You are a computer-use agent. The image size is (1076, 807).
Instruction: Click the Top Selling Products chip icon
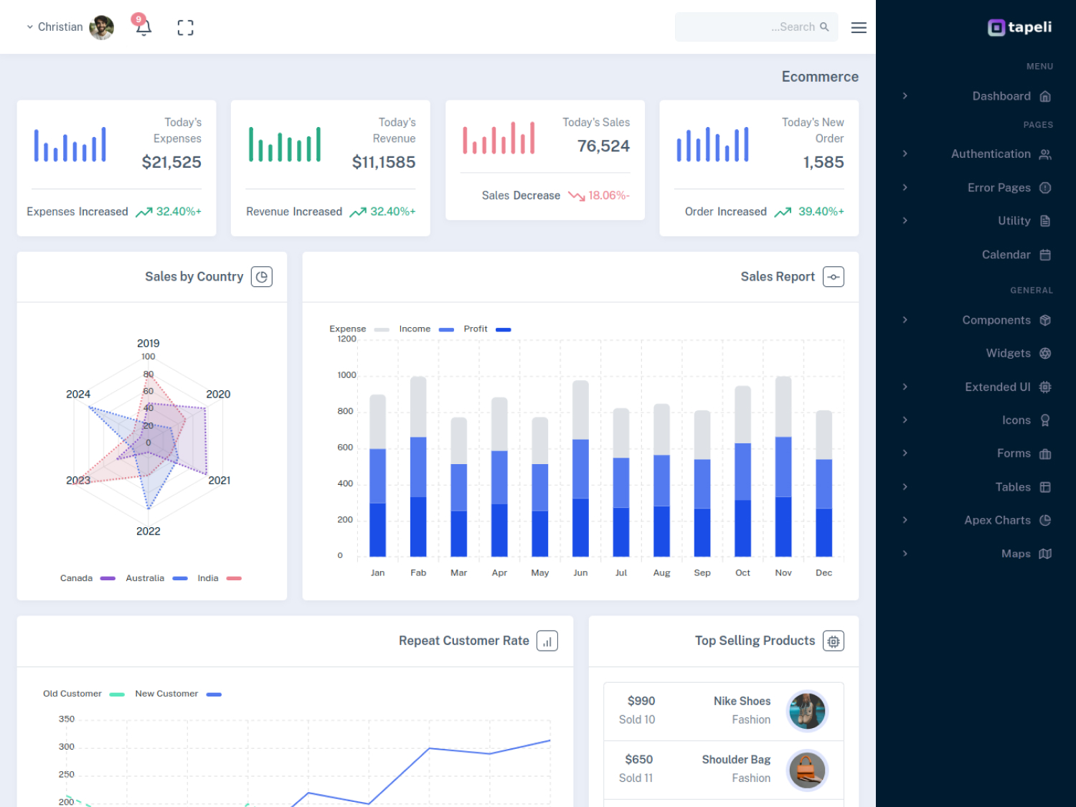[x=834, y=641]
